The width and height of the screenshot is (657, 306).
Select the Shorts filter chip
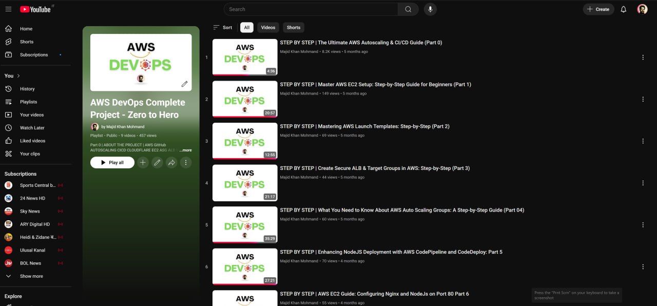pyautogui.click(x=294, y=27)
